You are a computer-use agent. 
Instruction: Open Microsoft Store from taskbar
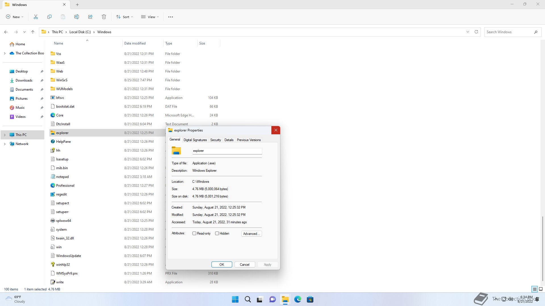pyautogui.click(x=310, y=299)
